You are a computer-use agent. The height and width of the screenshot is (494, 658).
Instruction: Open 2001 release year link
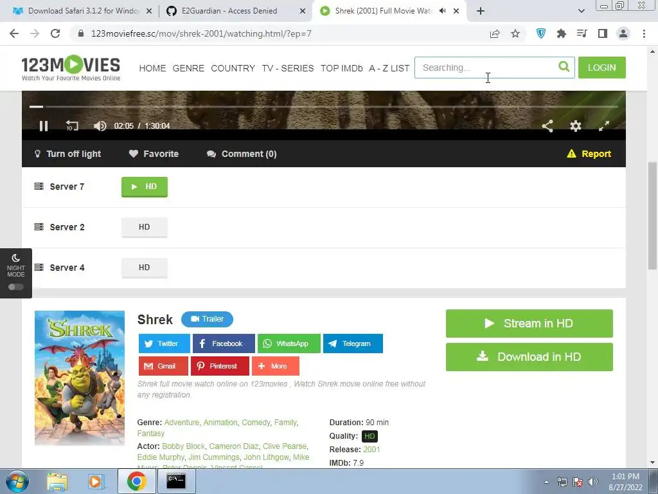[371, 450]
